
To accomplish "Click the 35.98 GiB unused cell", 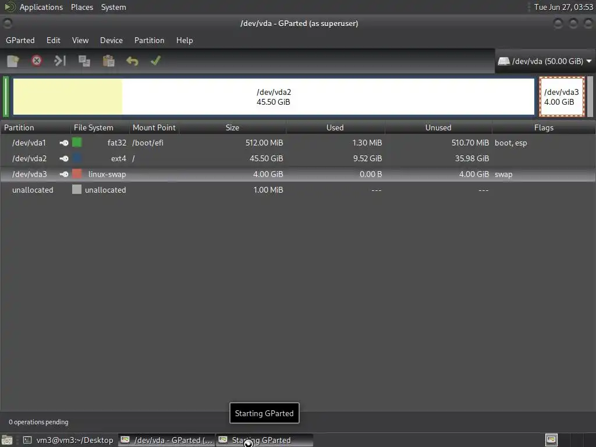I will [x=472, y=158].
